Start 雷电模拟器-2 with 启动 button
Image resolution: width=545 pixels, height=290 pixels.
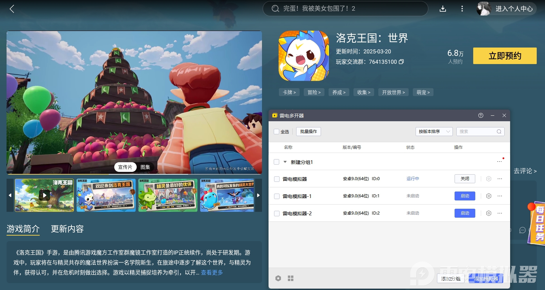[x=465, y=213]
